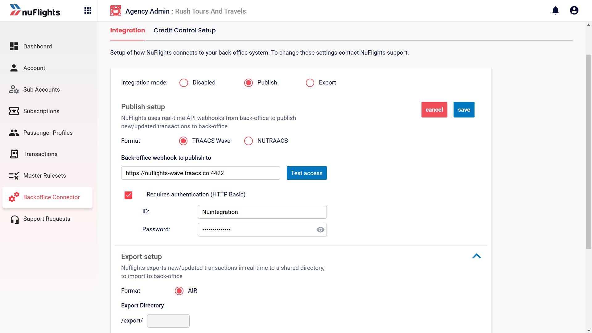This screenshot has width=592, height=333.
Task: Show the password with the eye icon
Action: (x=320, y=230)
